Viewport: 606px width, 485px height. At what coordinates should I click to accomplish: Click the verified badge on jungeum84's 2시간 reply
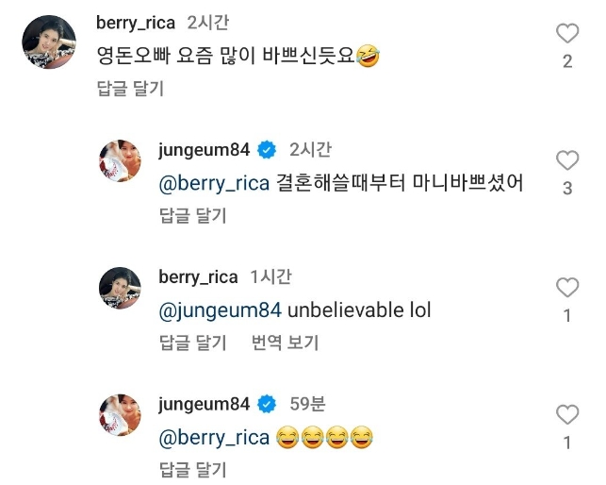(267, 150)
